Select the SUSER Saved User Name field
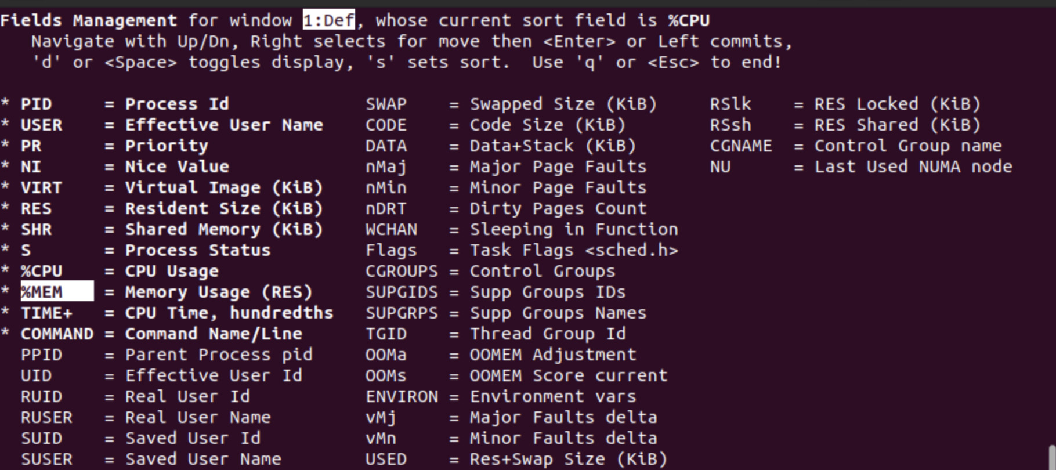The width and height of the screenshot is (1056, 470). pyautogui.click(x=46, y=459)
